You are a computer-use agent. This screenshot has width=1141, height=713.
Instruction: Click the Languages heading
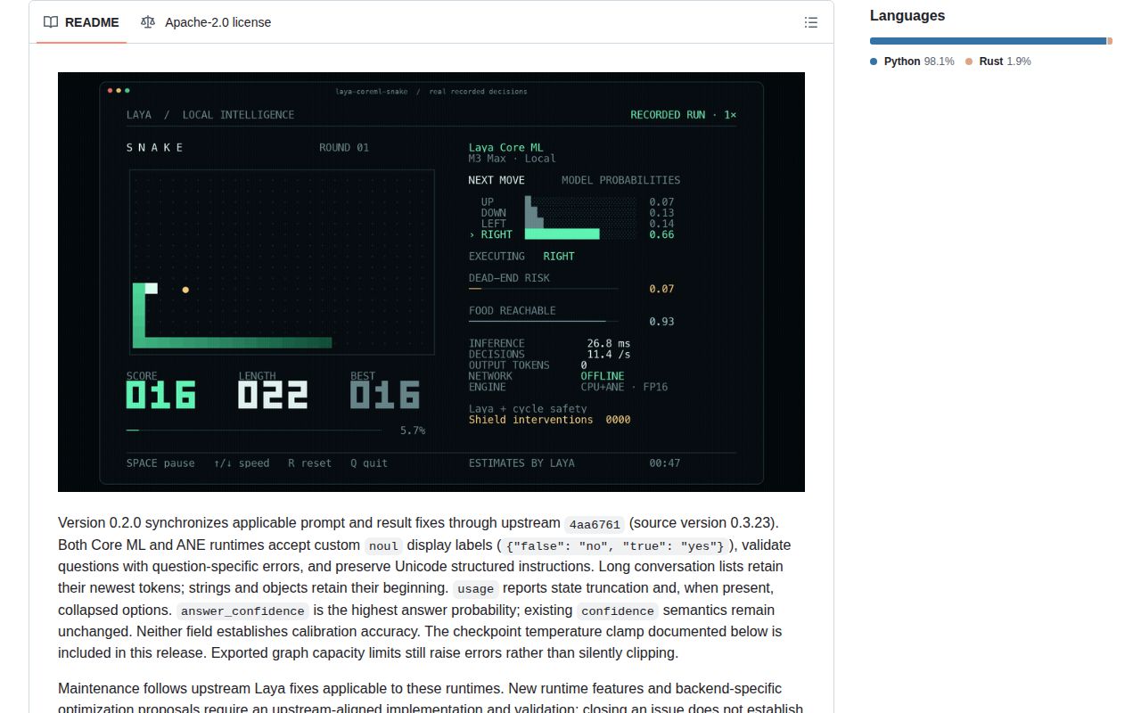click(x=907, y=15)
